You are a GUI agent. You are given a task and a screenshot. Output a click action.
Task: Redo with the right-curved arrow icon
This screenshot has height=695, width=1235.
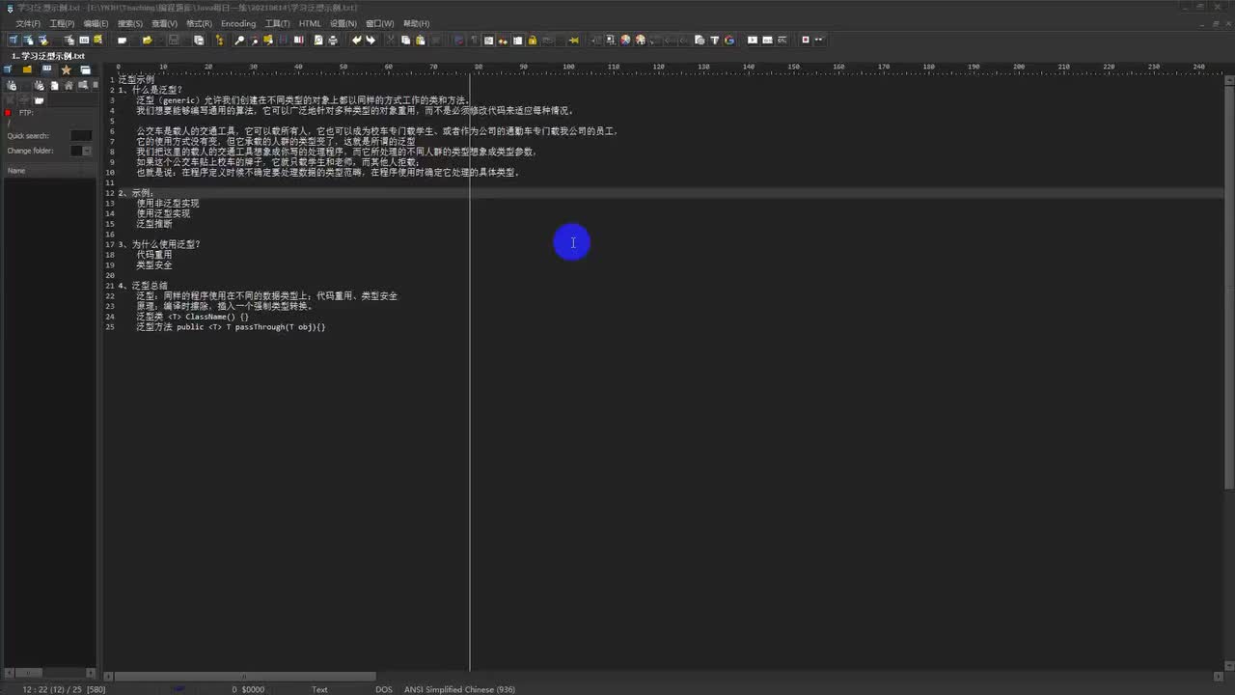click(x=370, y=41)
